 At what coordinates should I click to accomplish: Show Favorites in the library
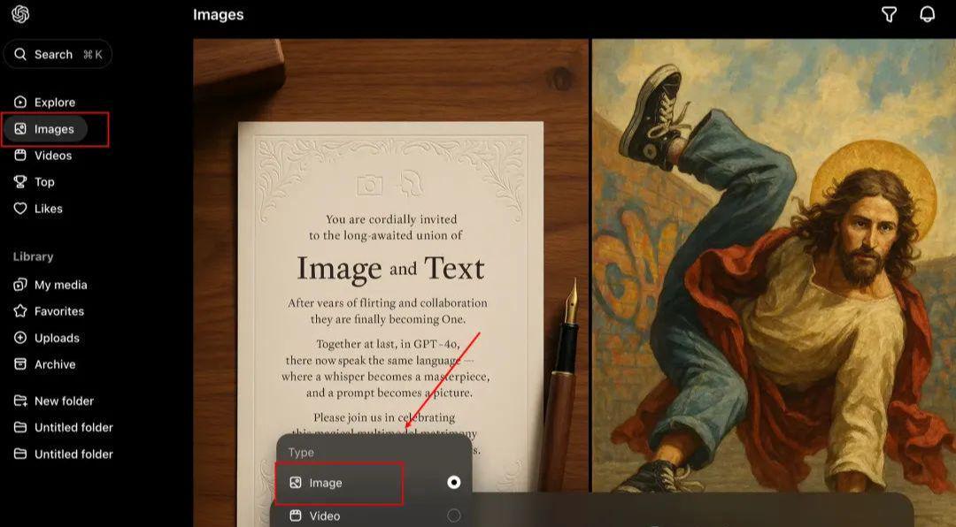click(x=58, y=311)
